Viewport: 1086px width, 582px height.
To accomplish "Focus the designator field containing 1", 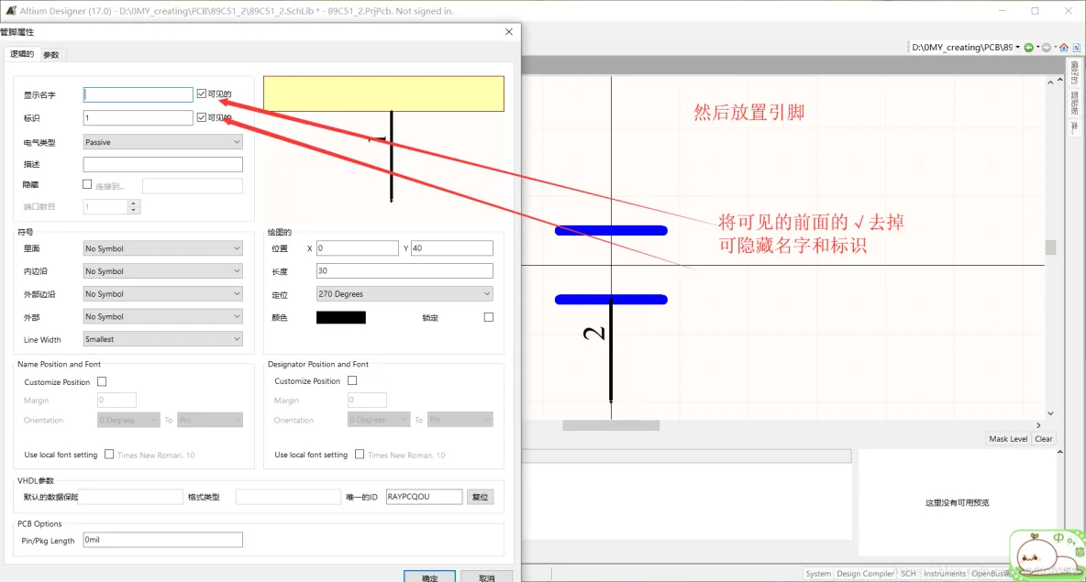I will click(x=138, y=117).
